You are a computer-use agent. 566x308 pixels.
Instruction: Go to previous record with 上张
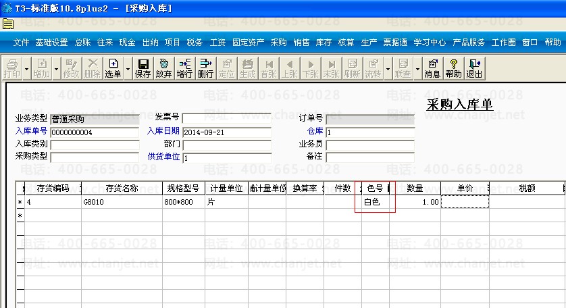click(x=290, y=68)
